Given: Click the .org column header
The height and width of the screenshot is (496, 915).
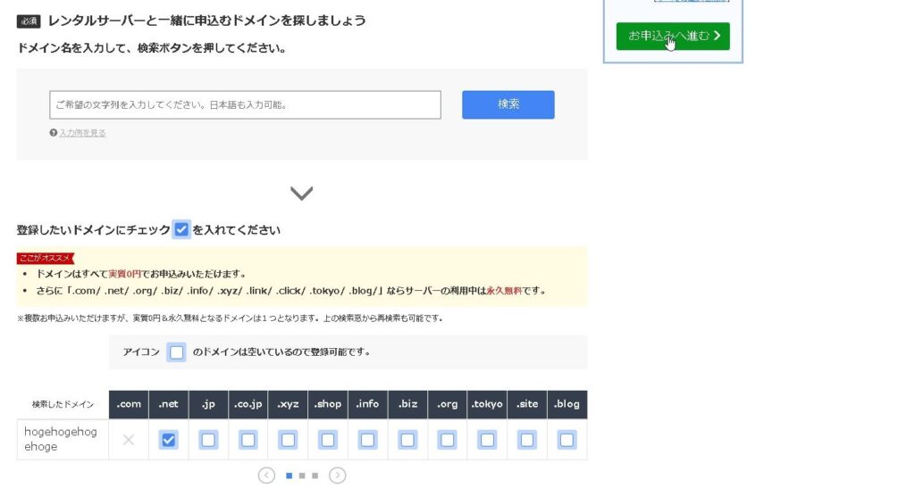Looking at the screenshot, I should tap(447, 404).
